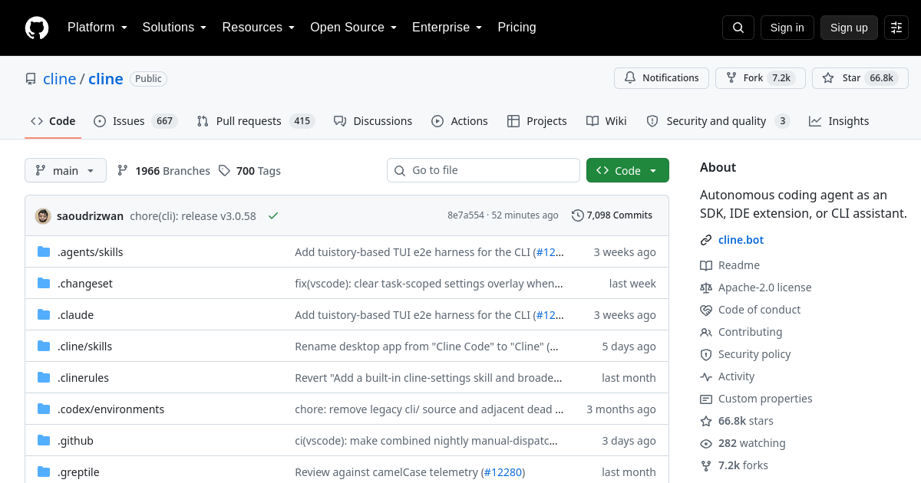
Task: Click the Go to file search field
Action: point(484,170)
